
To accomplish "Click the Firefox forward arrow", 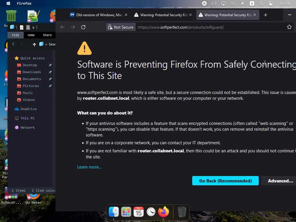I will click(x=73, y=27).
